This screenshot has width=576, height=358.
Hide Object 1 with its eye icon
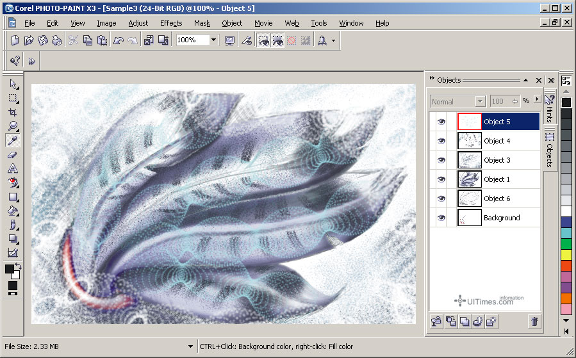[441, 179]
